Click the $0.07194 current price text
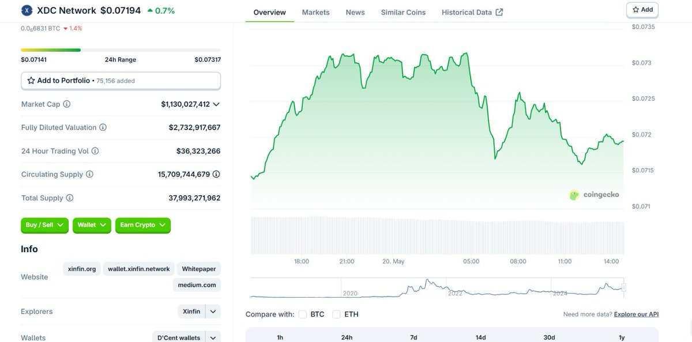 (121, 10)
